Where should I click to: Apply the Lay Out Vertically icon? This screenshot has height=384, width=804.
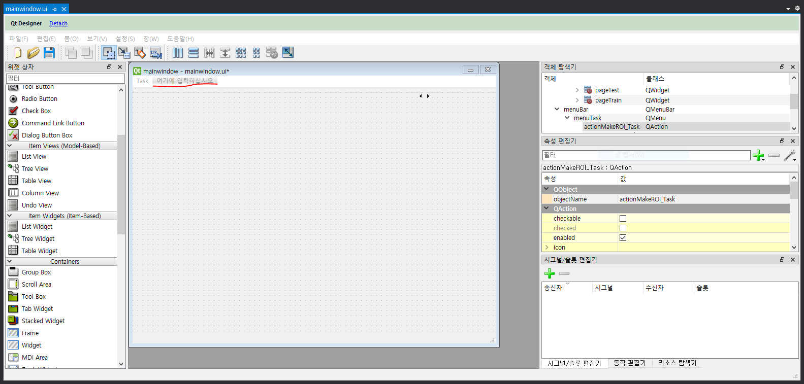click(194, 53)
